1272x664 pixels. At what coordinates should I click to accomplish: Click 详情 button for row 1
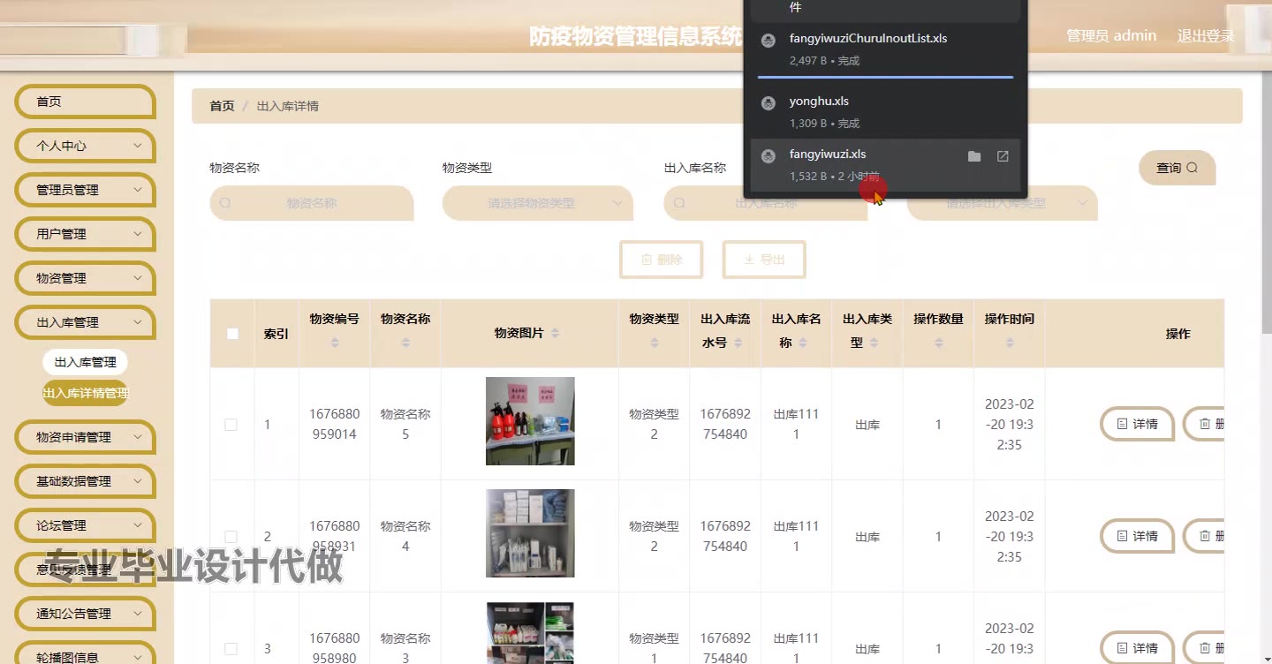pos(1137,424)
